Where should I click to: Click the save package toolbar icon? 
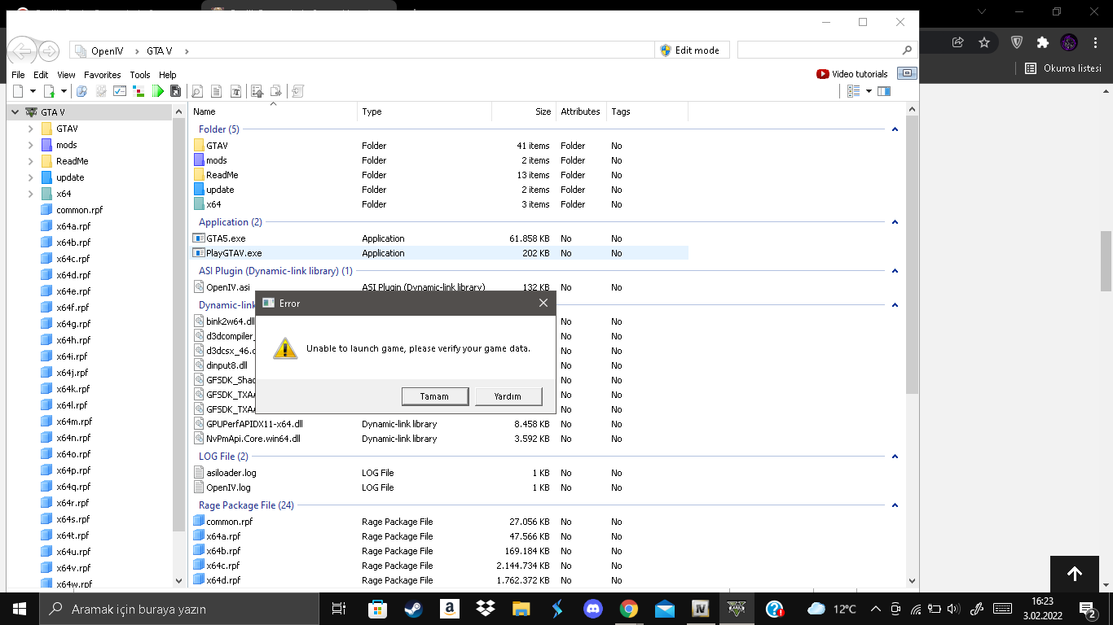click(x=175, y=91)
